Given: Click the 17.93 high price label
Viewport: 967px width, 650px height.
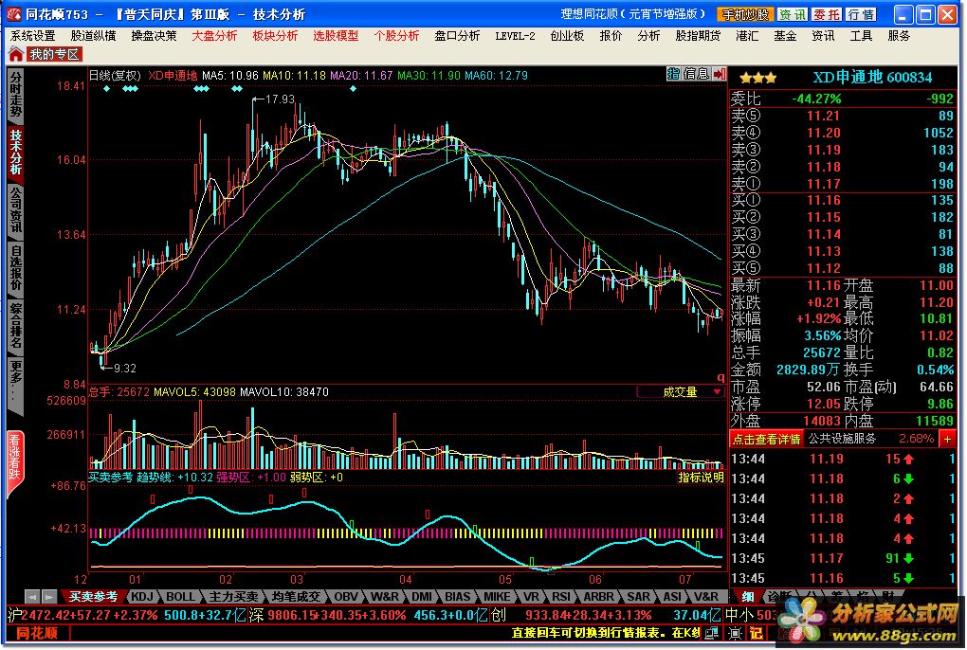Looking at the screenshot, I should coord(280,99).
